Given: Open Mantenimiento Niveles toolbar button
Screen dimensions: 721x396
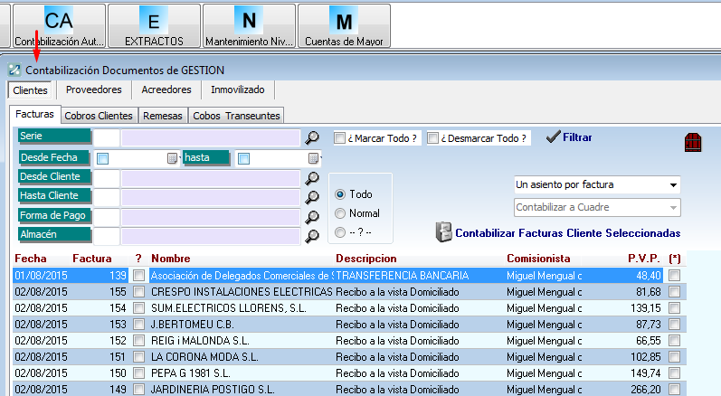Looking at the screenshot, I should (x=249, y=25).
